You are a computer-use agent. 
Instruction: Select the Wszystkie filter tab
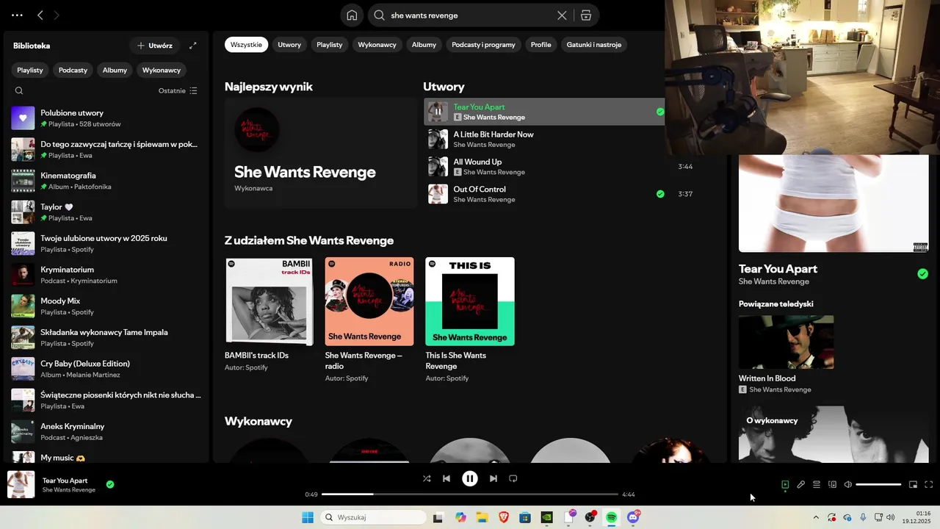click(246, 45)
